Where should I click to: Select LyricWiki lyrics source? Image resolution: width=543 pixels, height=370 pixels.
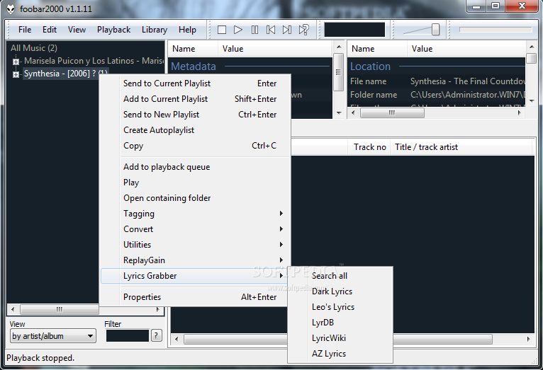point(340,338)
